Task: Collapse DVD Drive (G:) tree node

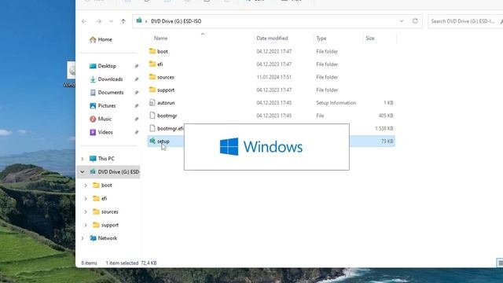Action: tap(83, 172)
